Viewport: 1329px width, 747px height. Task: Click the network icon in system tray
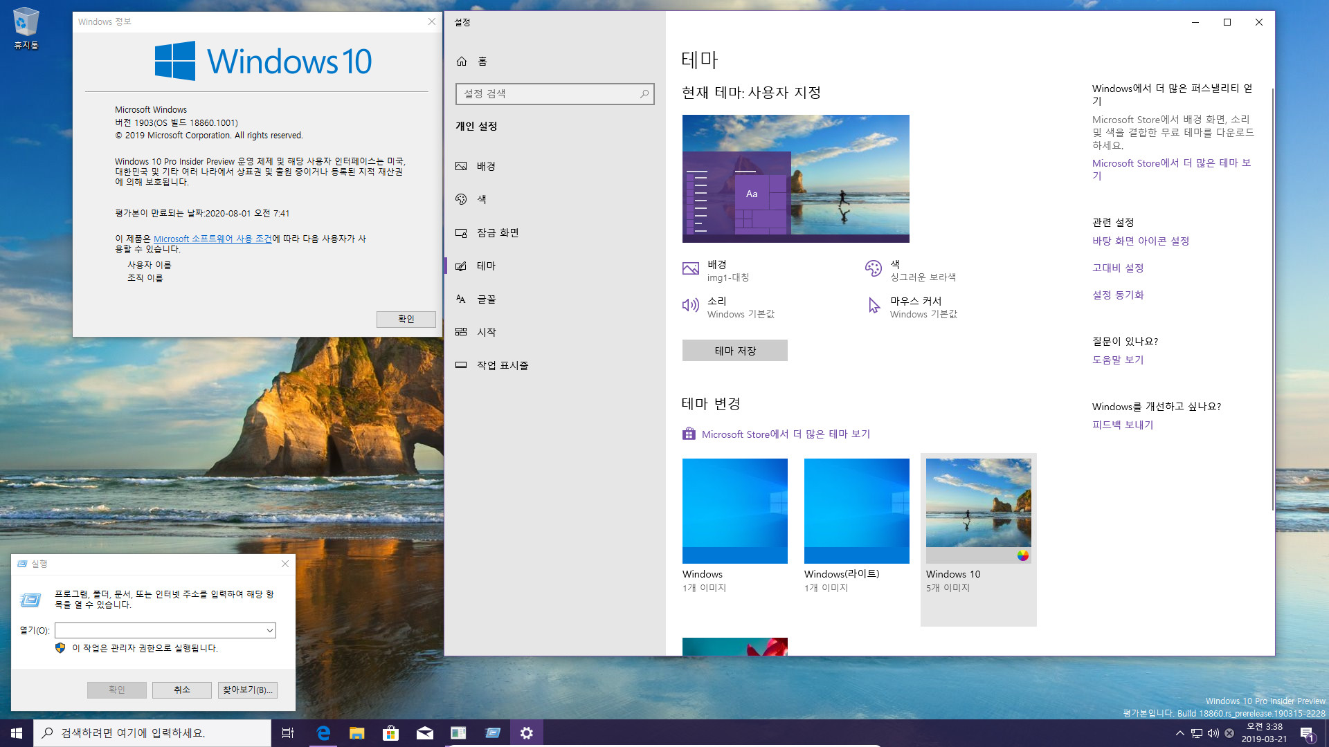click(1196, 733)
